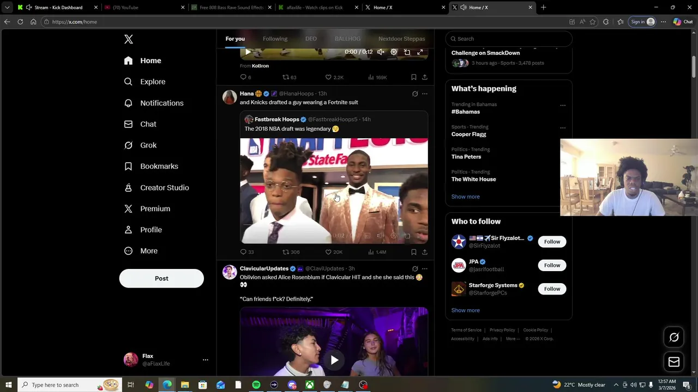Viewport: 698px width, 392px height.
Task: Switch to the BALLHOG tab
Action: (x=347, y=39)
